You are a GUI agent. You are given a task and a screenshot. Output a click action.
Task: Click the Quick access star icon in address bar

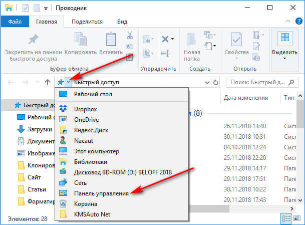click(x=61, y=82)
